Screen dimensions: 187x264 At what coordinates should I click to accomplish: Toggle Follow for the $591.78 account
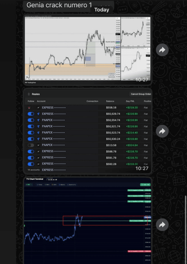pos(31,158)
